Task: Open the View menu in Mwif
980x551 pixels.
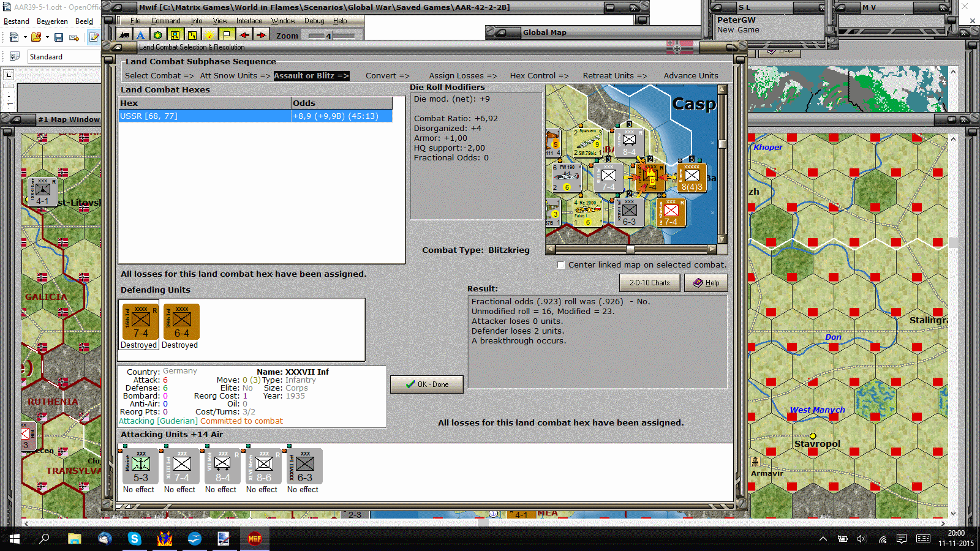Action: 220,21
